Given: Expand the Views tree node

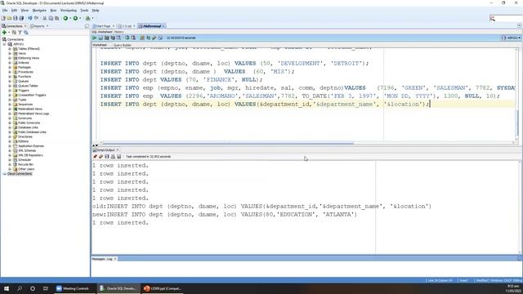Looking at the screenshot, I should [x=10, y=53].
